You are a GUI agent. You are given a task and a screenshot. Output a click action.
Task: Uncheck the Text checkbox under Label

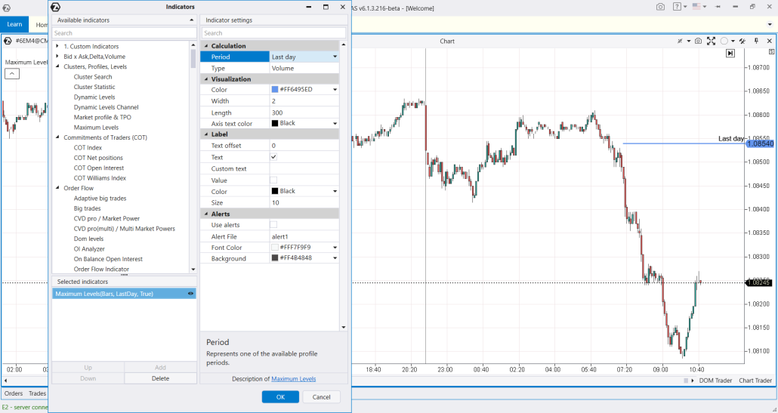[273, 157]
